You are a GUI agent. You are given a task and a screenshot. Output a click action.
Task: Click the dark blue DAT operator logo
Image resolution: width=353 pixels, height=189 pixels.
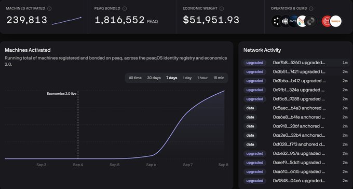point(292,21)
